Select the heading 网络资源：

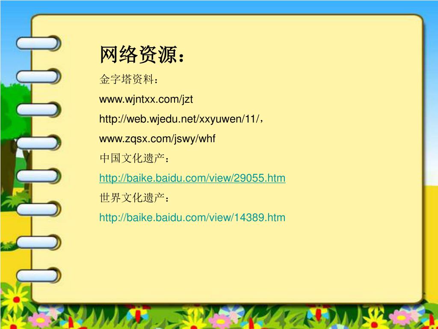[x=142, y=54]
